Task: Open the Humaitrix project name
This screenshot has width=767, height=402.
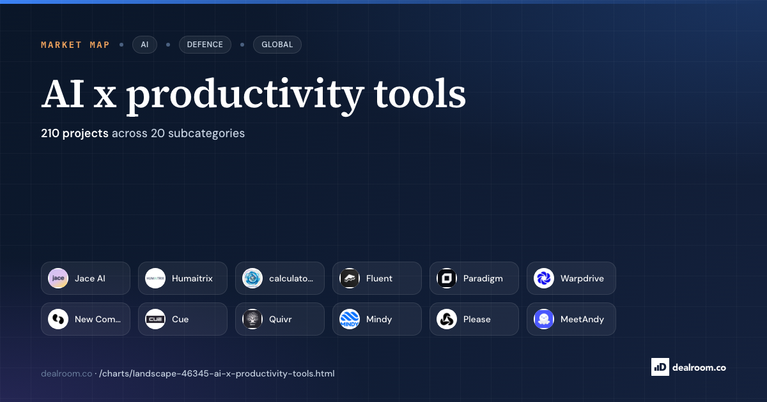Action: 192,278
